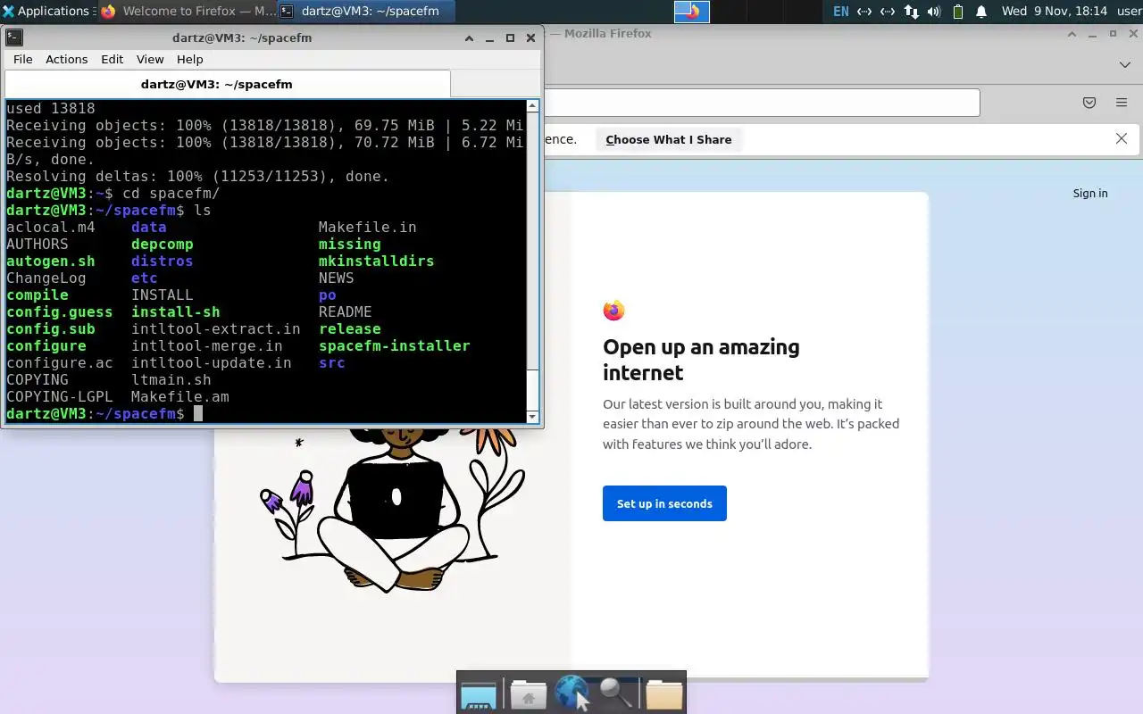This screenshot has width=1143, height=714.
Task: Click the COPYING-LGPL entry in the terminal
Action: click(60, 397)
